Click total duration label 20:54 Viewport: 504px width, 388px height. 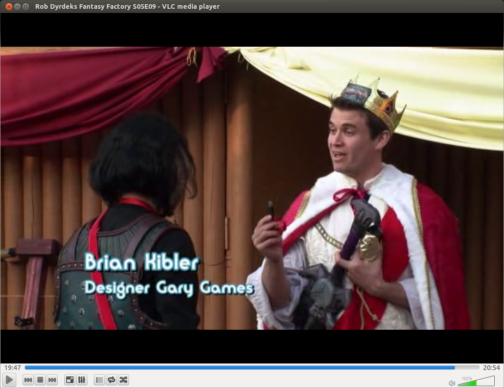[491, 368]
